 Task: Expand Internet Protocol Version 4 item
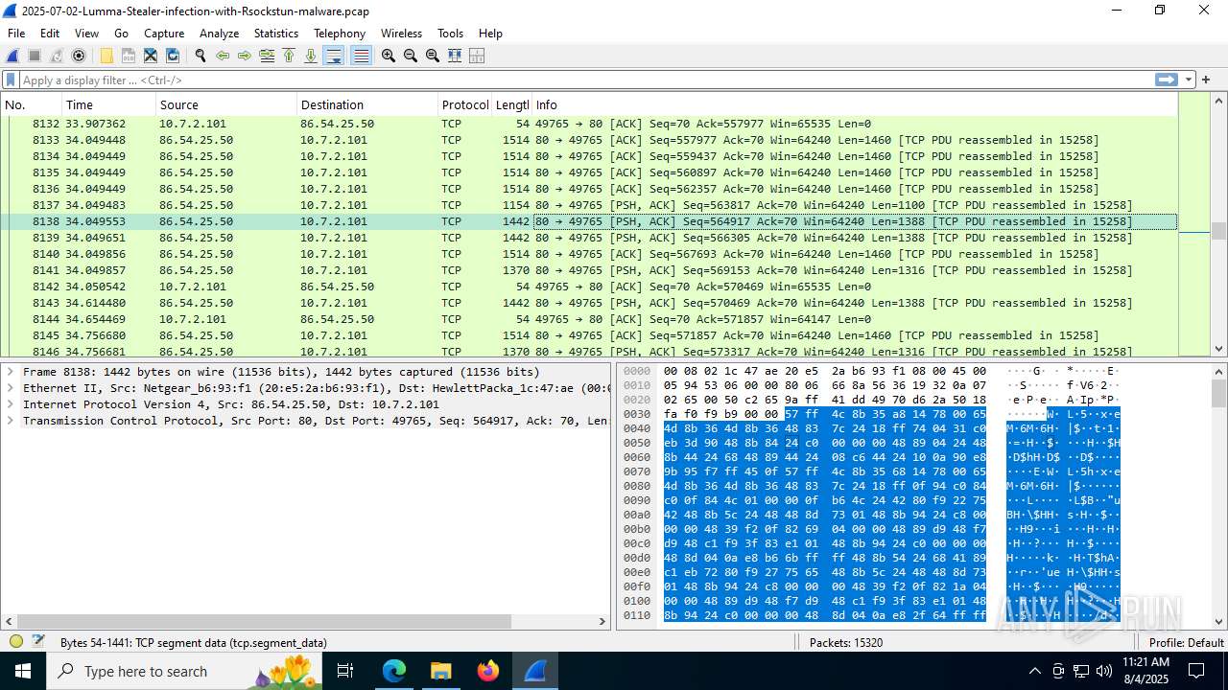click(10, 404)
